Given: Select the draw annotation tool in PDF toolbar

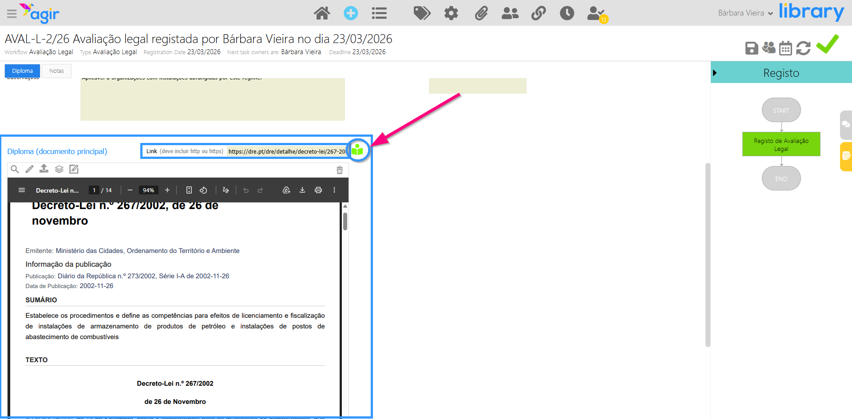Looking at the screenshot, I should 226,190.
